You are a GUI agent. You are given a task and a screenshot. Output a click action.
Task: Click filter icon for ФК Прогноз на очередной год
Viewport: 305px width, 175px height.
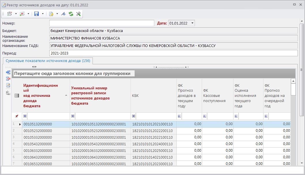click(266, 116)
